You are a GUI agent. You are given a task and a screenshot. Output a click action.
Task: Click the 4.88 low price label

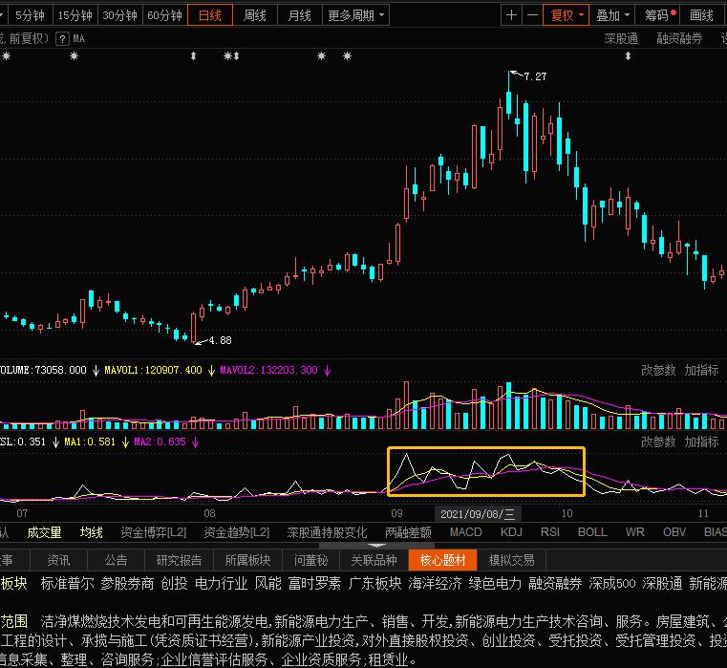(x=221, y=340)
